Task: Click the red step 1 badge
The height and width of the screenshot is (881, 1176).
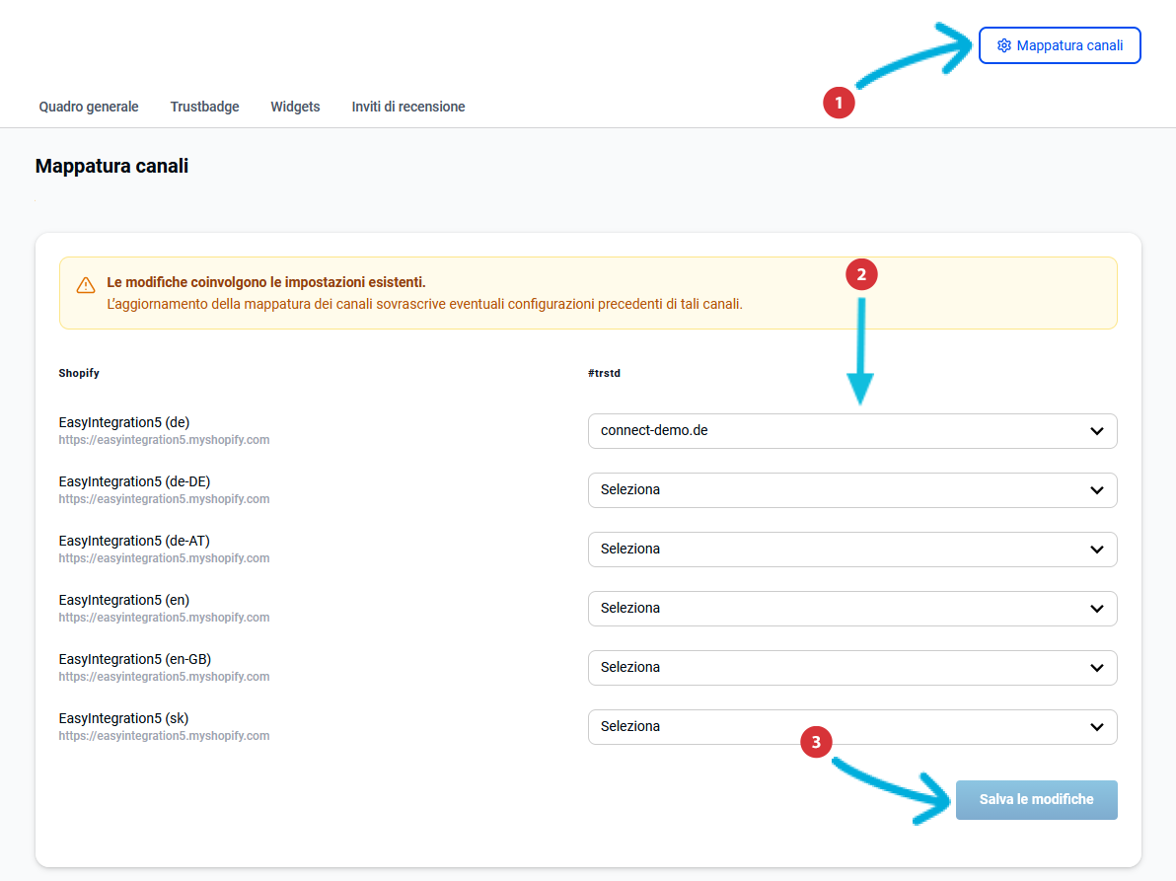Action: click(839, 102)
